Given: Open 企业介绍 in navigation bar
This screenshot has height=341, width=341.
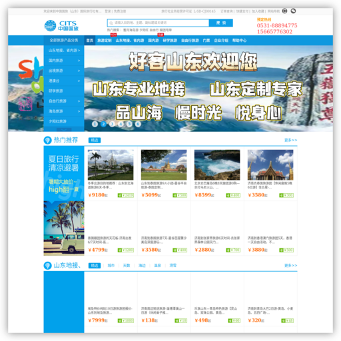Looking at the screenshot, I should coord(221,41).
